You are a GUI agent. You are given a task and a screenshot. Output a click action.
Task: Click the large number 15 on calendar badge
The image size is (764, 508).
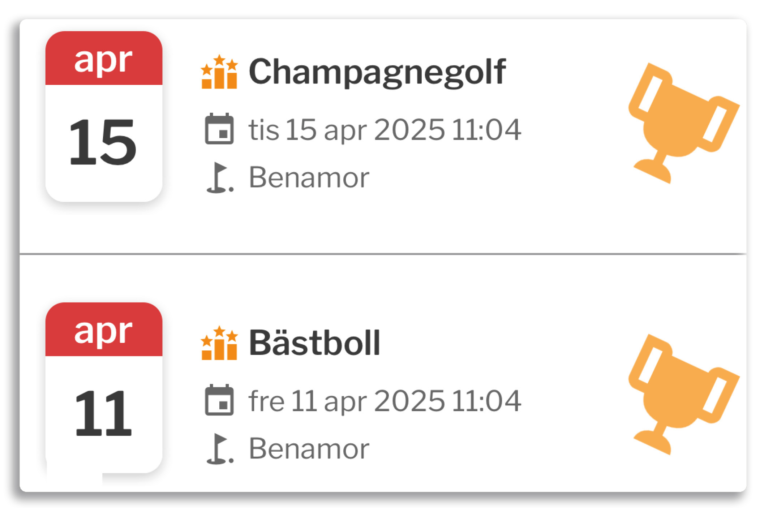(103, 142)
